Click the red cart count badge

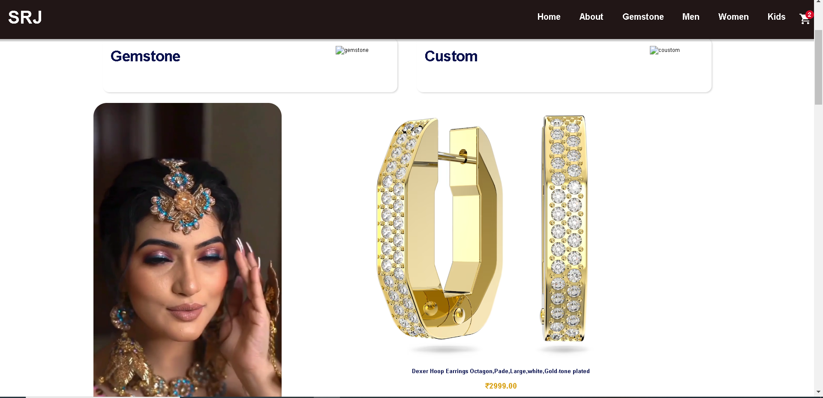pyautogui.click(x=809, y=14)
